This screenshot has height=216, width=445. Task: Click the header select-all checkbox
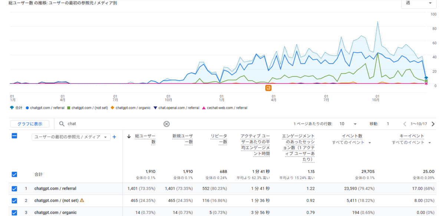point(14,136)
